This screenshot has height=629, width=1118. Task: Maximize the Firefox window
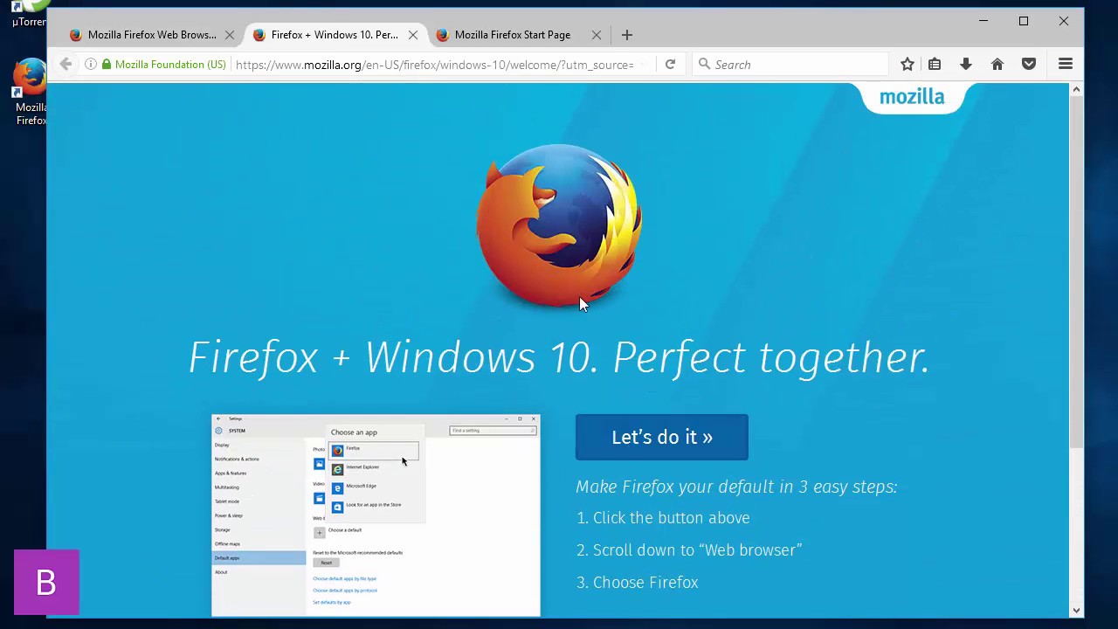click(1024, 21)
